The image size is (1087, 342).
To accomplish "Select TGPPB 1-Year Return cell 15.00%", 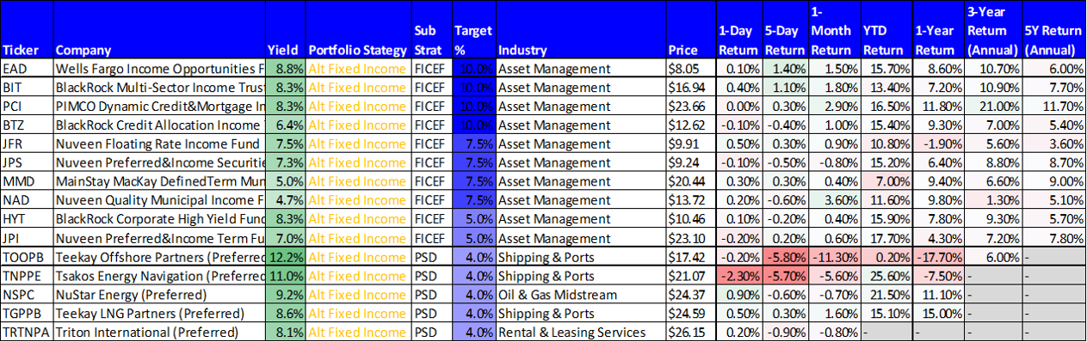I will [938, 313].
